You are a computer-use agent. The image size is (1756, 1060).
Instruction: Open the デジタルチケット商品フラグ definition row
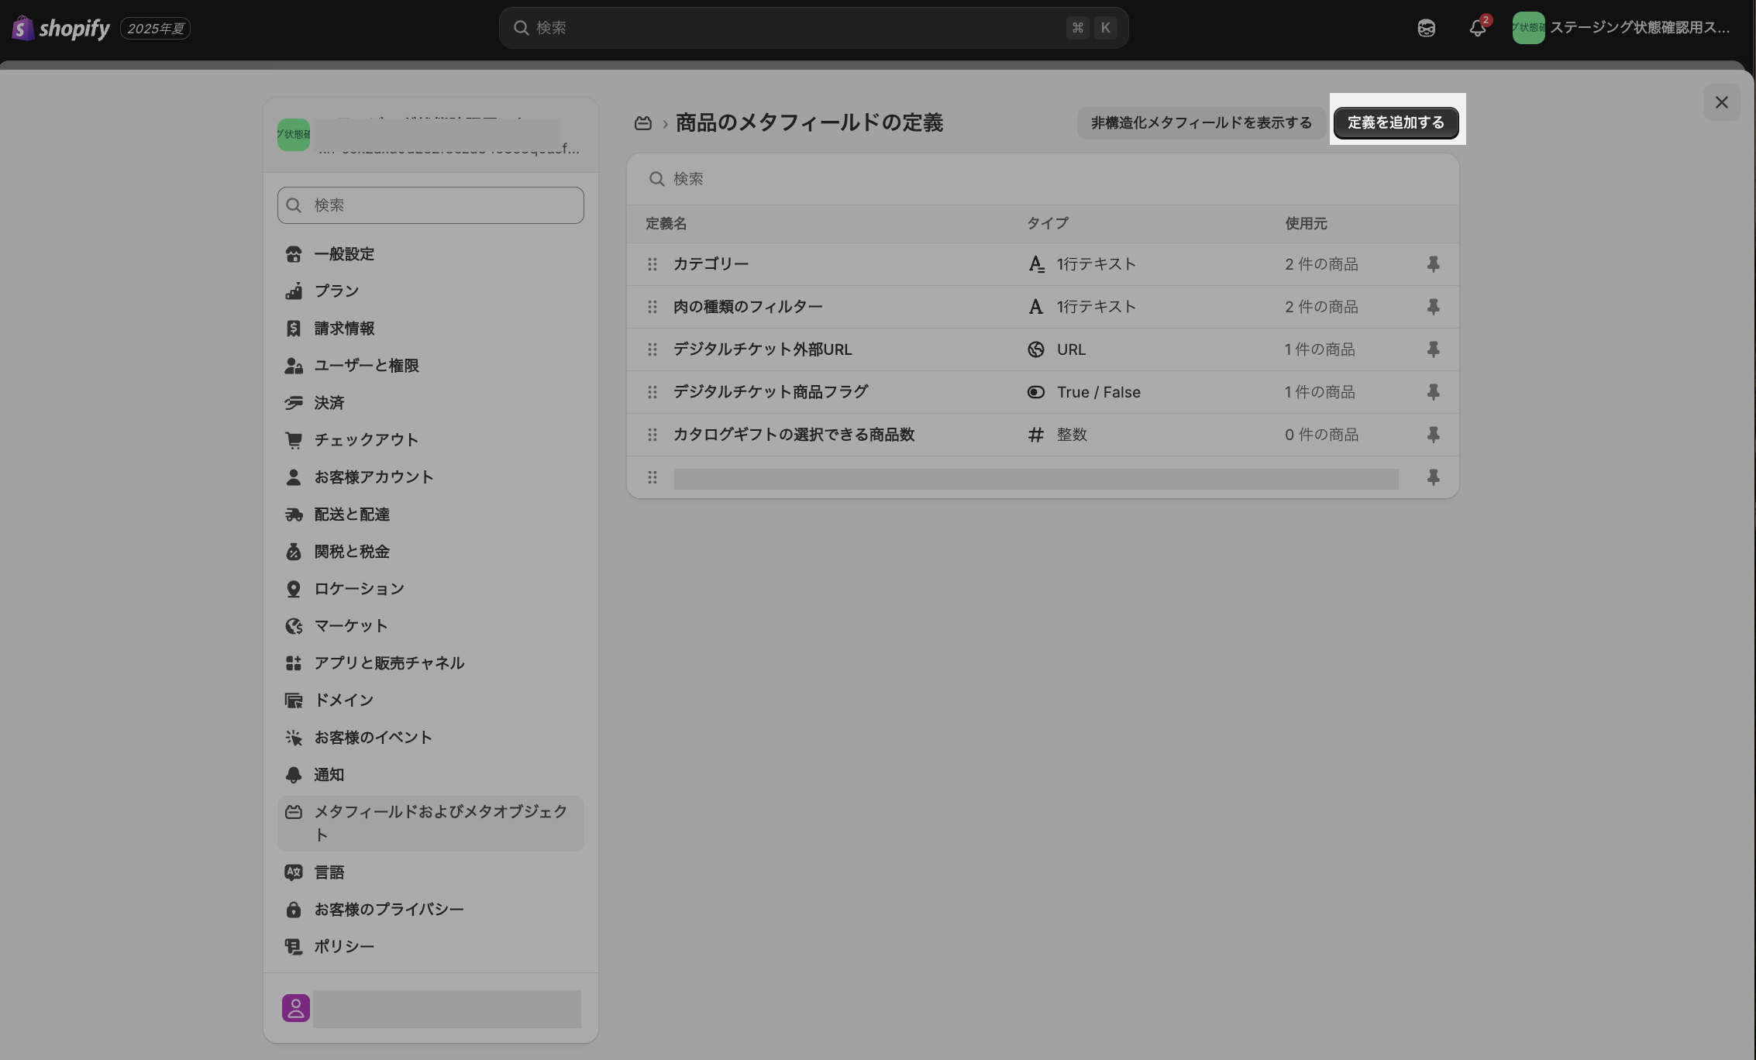coord(770,392)
